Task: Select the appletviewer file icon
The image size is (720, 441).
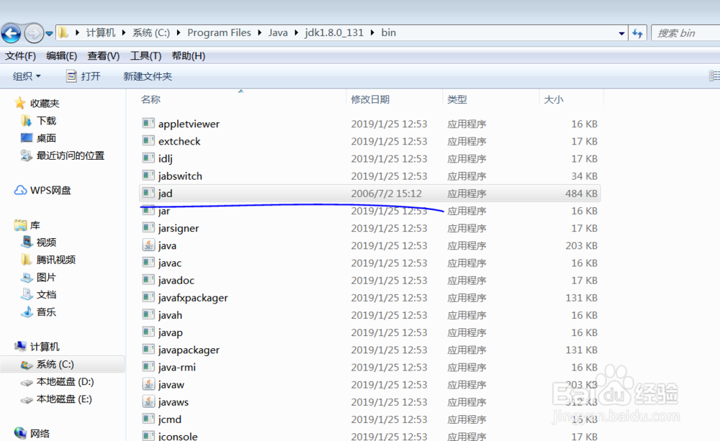Action: pos(148,123)
